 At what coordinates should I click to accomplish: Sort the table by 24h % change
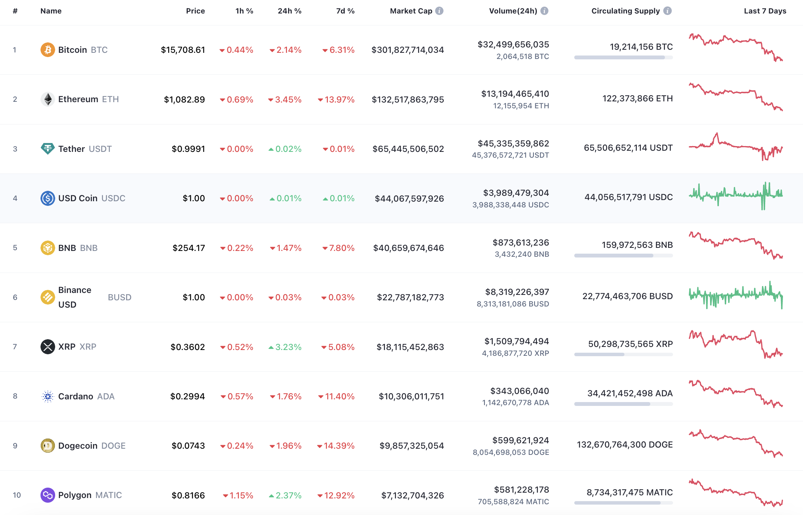pos(289,11)
